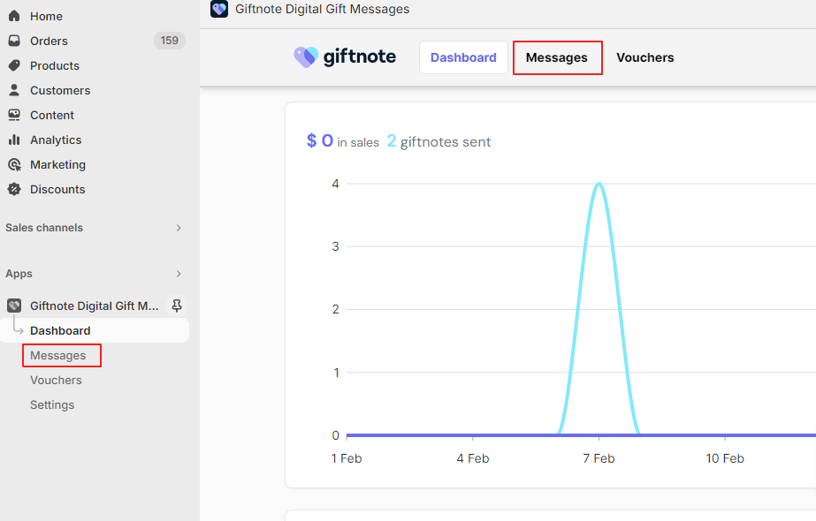Pin the Giftnote app using pin icon
This screenshot has width=816, height=521.
tap(177, 306)
